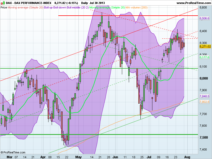Click the 'May' month label on time axis
212x159 pixels.
(x=78, y=157)
